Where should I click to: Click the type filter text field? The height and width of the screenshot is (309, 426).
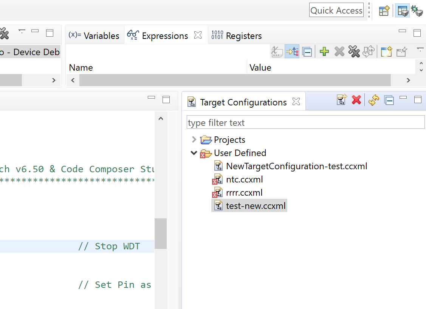305,123
